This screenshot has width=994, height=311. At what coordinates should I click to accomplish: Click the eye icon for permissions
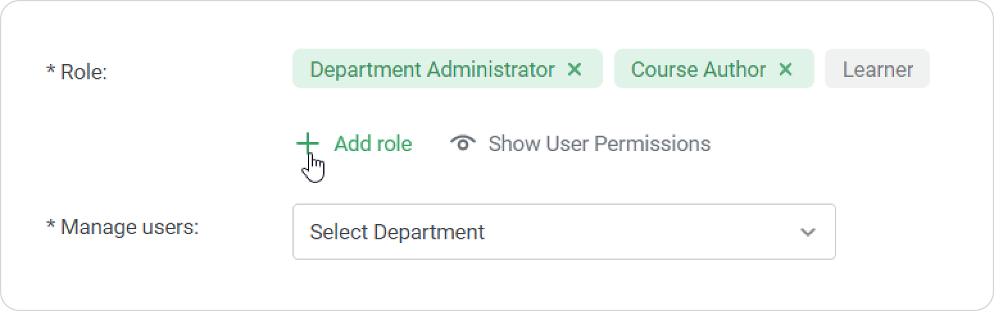(x=462, y=143)
